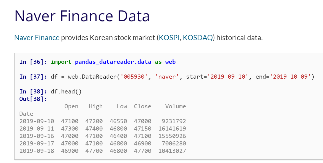Click the Naver Finance Data heading
Viewport: 323px width, 163px height.
82,16
